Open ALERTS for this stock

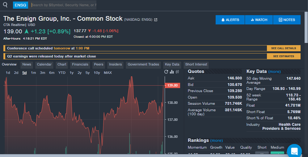click(x=230, y=20)
